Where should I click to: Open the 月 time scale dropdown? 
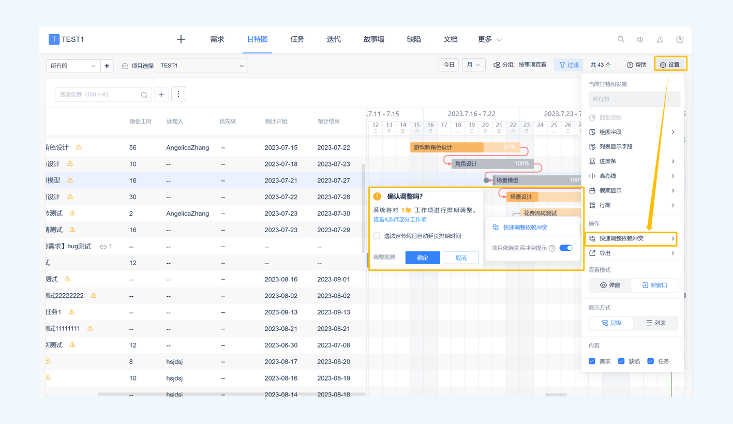474,65
